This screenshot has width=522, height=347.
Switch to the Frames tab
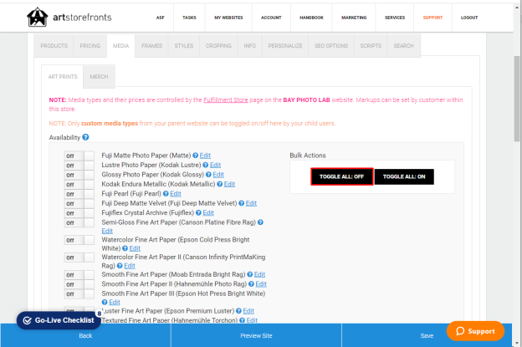(x=151, y=46)
